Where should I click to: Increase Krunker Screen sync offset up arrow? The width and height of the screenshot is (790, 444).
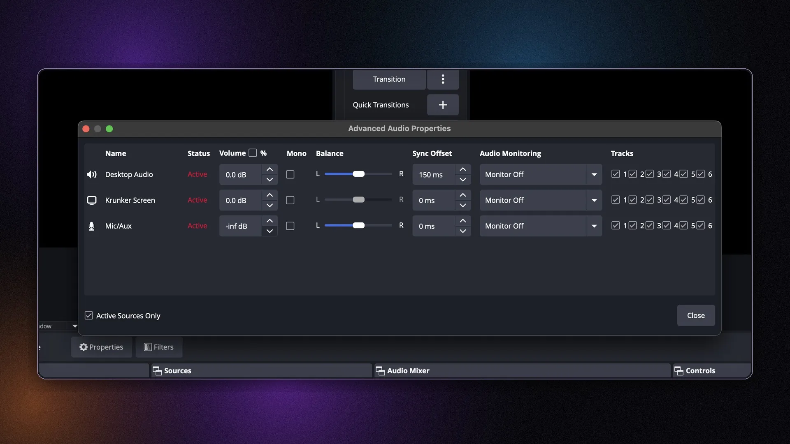pyautogui.click(x=463, y=195)
